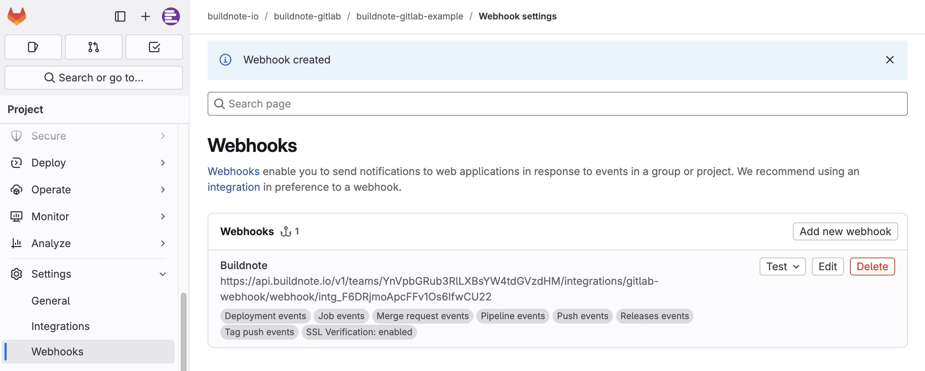Expand the Analyze section chevron
This screenshot has height=371, width=925.
(x=163, y=243)
